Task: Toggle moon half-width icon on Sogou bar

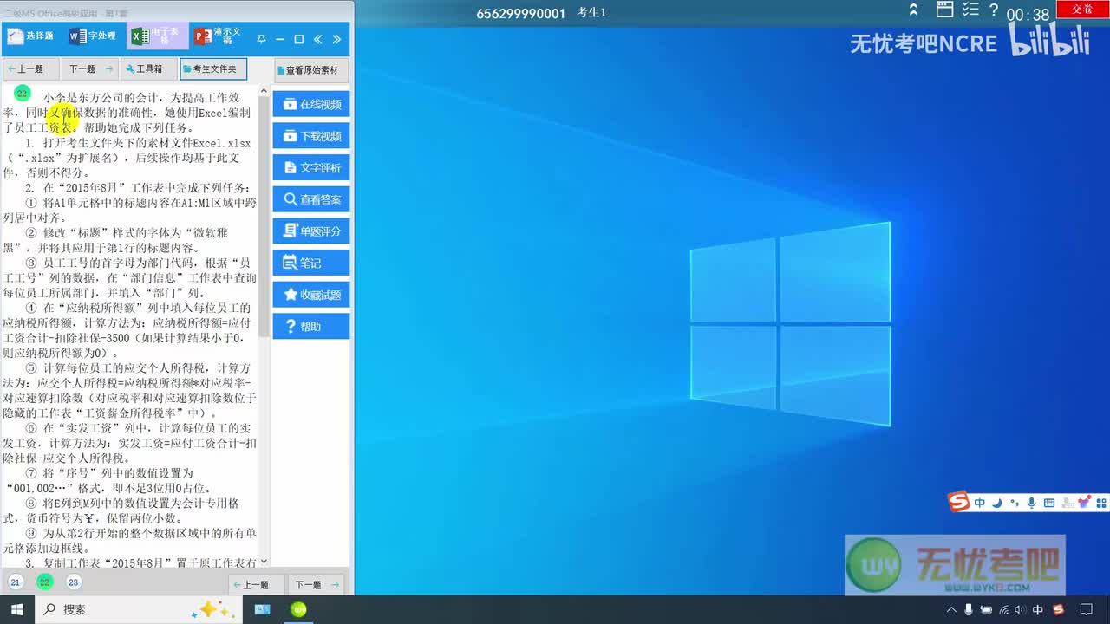Action: coord(997,503)
